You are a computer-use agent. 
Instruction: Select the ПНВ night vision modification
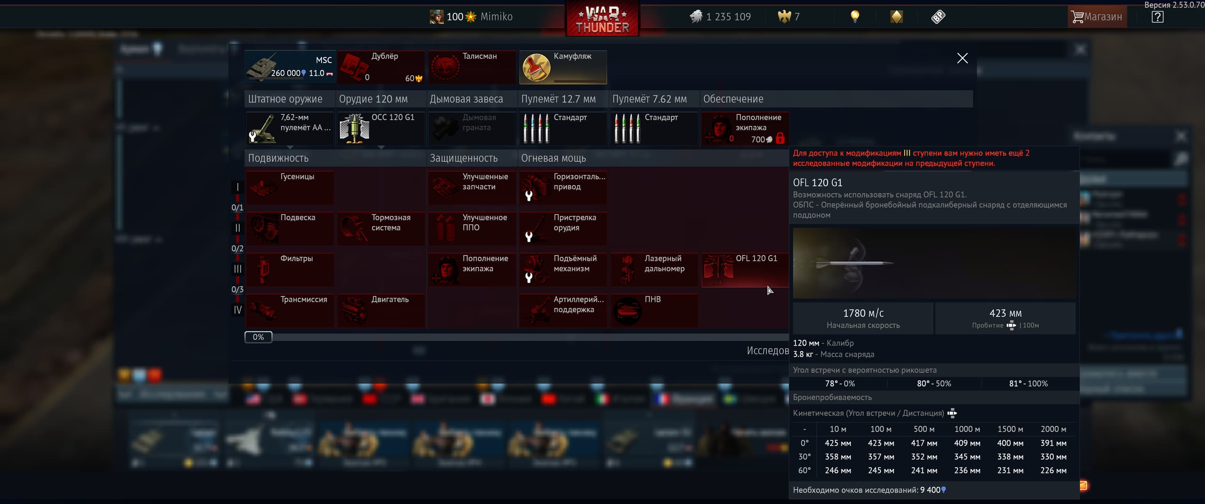tap(654, 310)
